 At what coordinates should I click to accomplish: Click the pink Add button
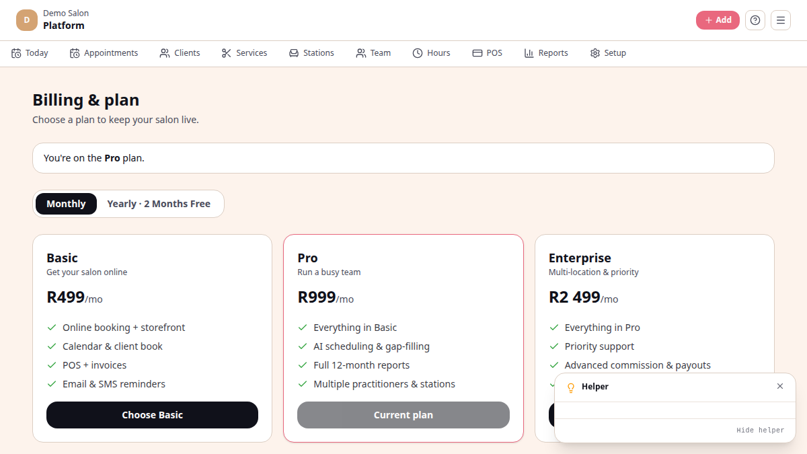click(x=718, y=20)
